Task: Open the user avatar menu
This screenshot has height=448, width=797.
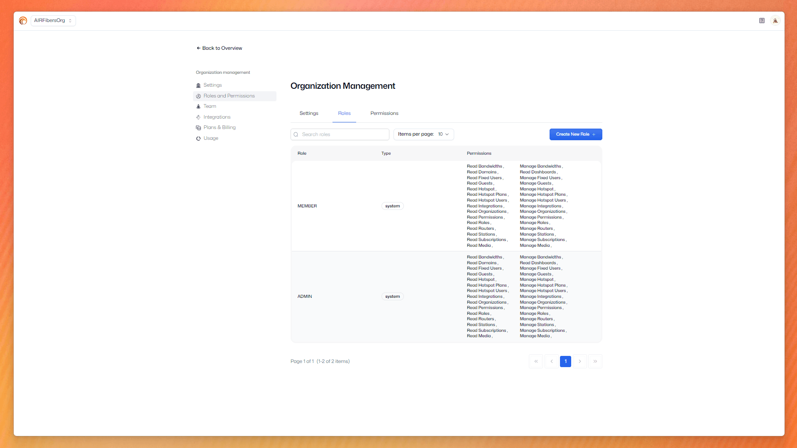Action: pyautogui.click(x=775, y=20)
